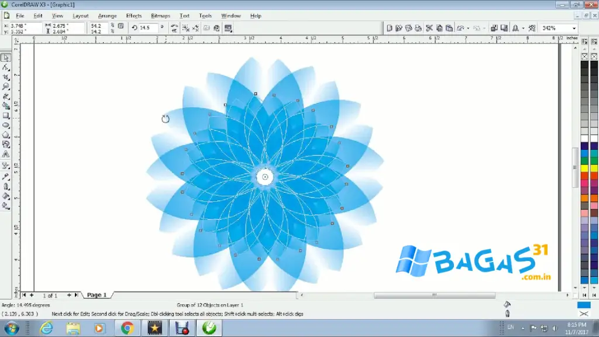This screenshot has height=337, width=599.
Task: Click the Paste icon on the toolbar
Action: click(449, 27)
